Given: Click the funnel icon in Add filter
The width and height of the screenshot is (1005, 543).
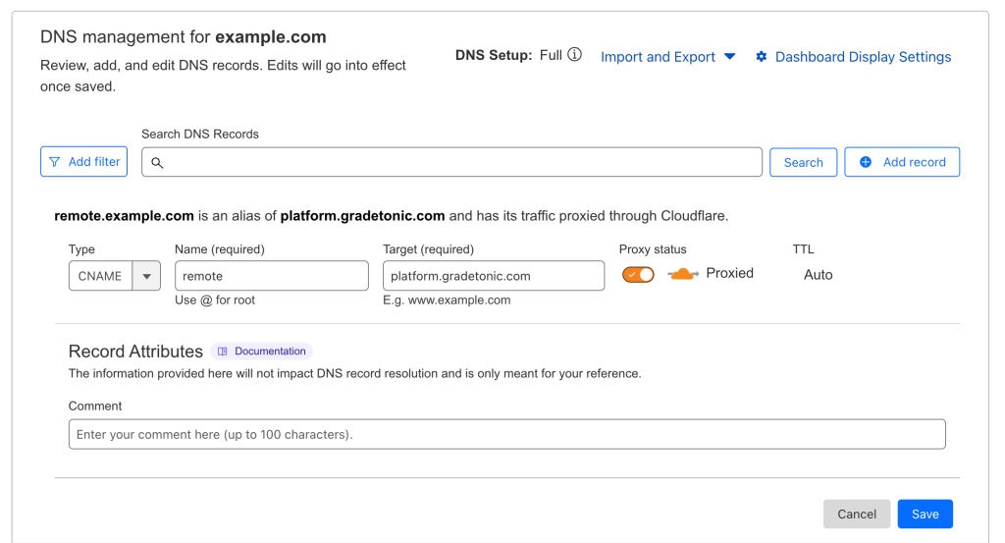Looking at the screenshot, I should pos(55,162).
